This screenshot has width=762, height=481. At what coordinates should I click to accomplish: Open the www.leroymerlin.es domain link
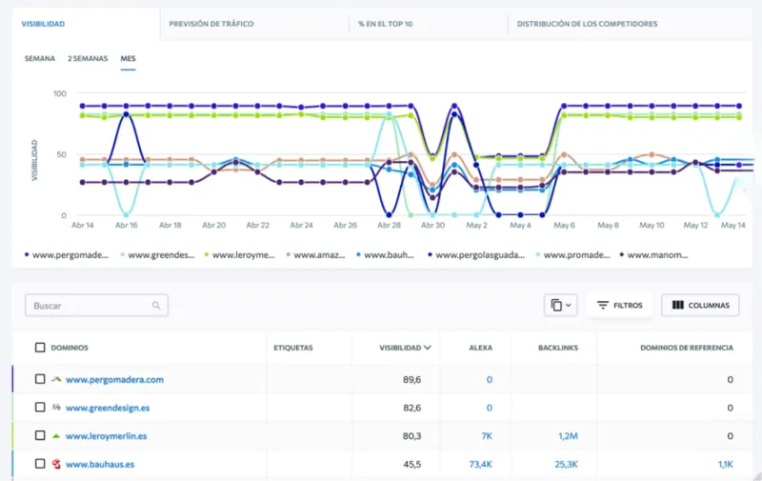point(106,436)
